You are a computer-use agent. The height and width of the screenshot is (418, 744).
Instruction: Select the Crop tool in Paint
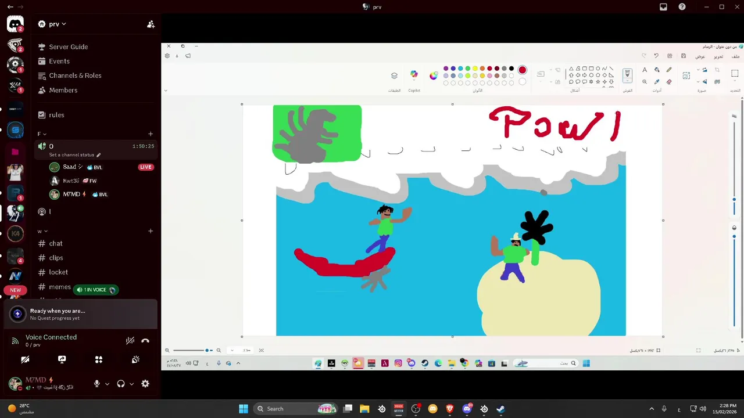(718, 71)
